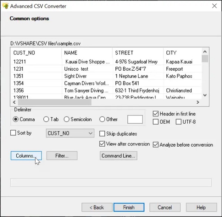Select the Christiansted city cell

point(182,90)
